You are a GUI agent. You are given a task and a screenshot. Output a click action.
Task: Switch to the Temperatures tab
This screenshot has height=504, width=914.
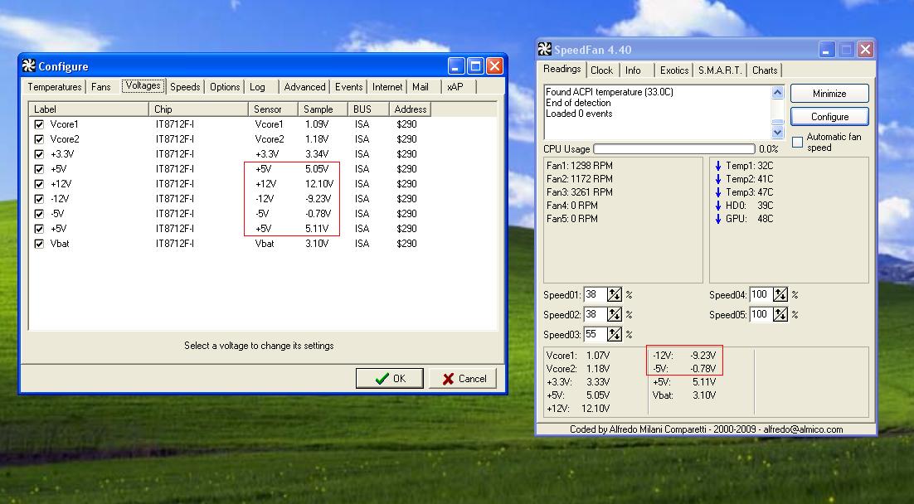click(55, 87)
